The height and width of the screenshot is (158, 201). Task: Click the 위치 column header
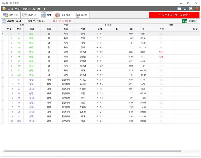[x=100, y=29]
